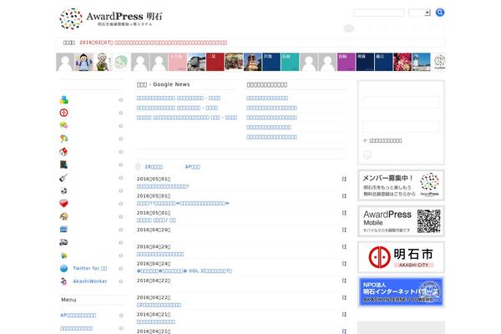Image resolution: width=501 pixels, height=334 pixels.
Task: Click arrow bullet in AkashiWorker row
Action: (x=121, y=281)
